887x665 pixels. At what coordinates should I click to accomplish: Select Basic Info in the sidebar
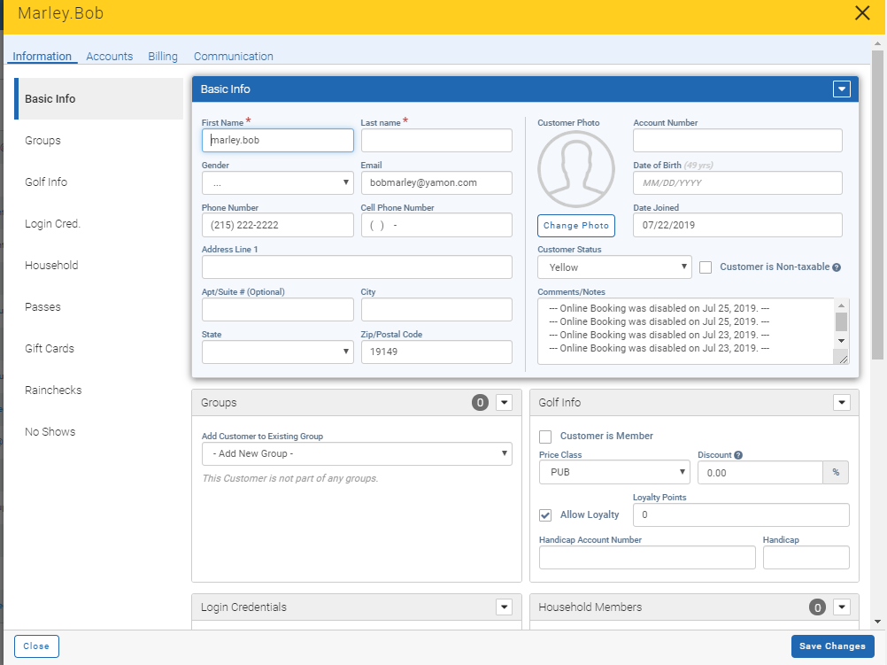tap(99, 99)
